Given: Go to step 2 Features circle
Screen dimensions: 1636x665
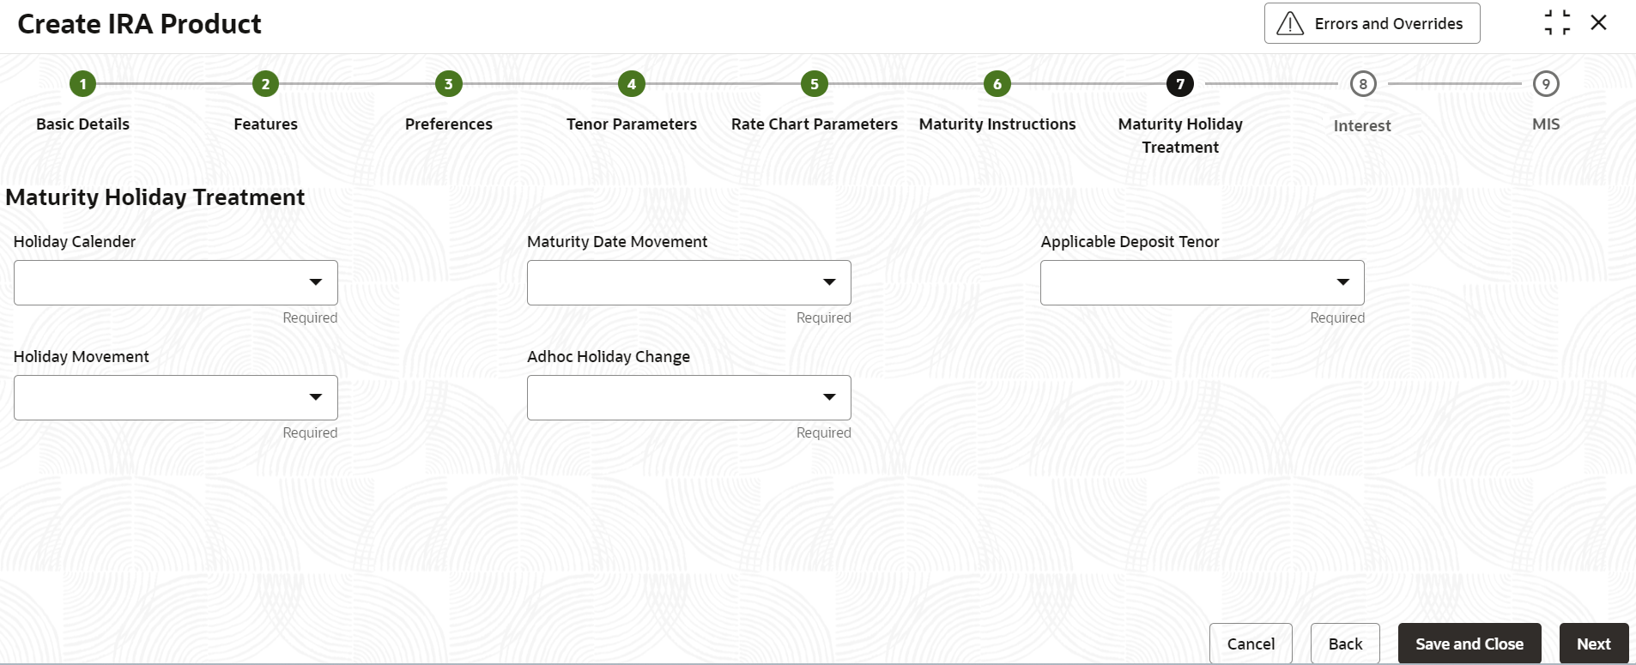Looking at the screenshot, I should click(265, 84).
